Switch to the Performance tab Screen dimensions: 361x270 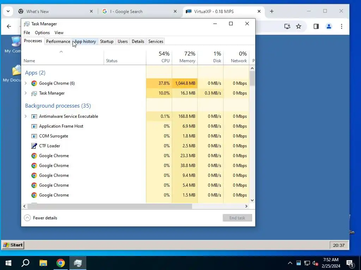(x=58, y=41)
